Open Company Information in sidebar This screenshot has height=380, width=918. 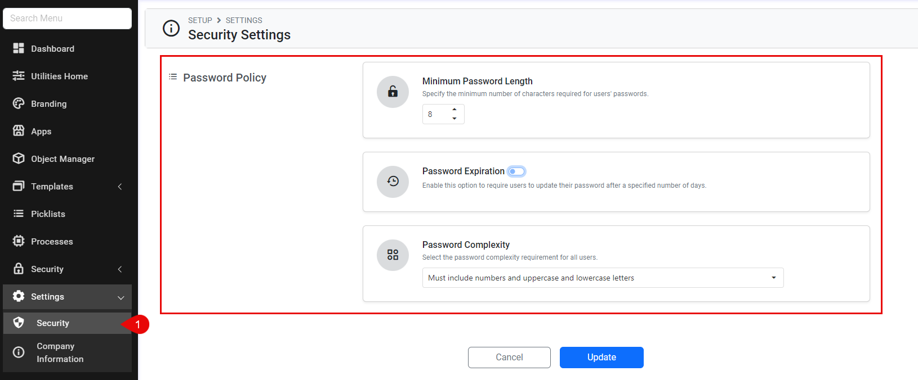point(60,352)
